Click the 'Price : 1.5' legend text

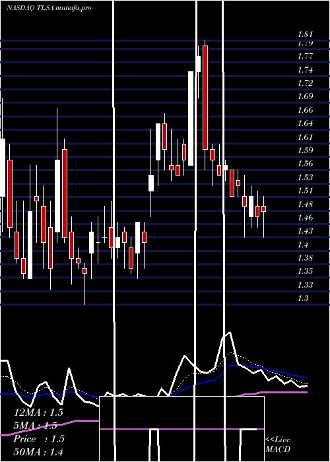click(x=39, y=439)
